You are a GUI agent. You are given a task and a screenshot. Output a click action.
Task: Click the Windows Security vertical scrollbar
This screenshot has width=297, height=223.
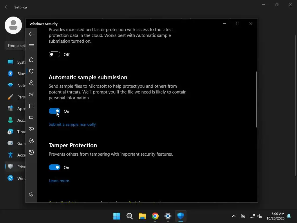[x=257, y=100]
